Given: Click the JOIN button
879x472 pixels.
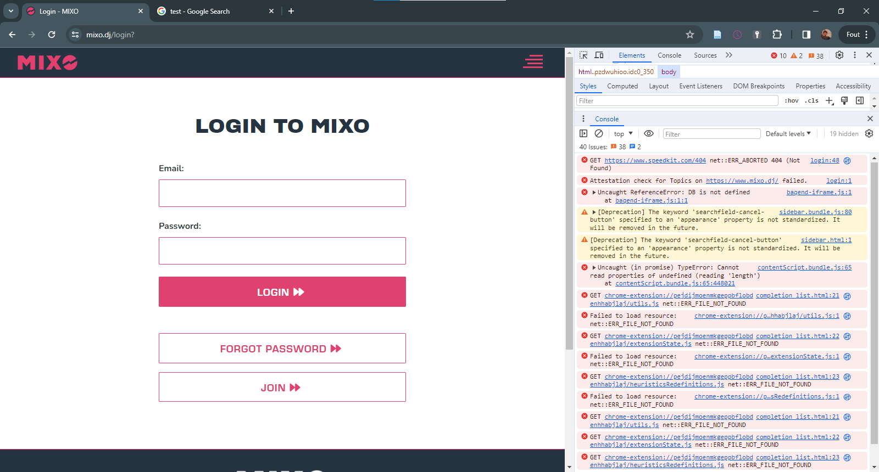Looking at the screenshot, I should click(282, 387).
